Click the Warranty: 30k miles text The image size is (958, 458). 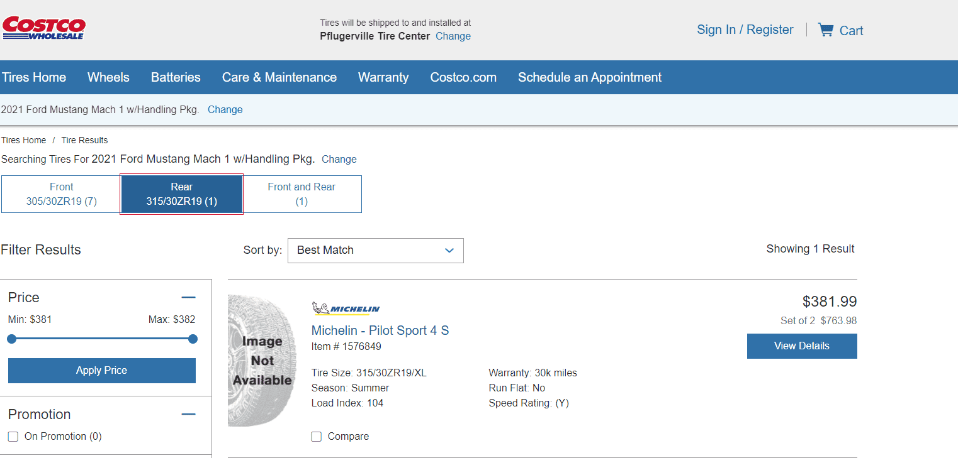point(533,373)
